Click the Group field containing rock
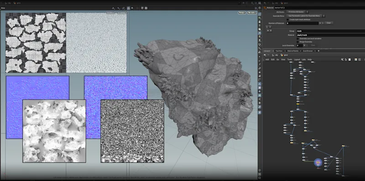Image resolution: width=365 pixels, height=181 pixels. [x=330, y=31]
